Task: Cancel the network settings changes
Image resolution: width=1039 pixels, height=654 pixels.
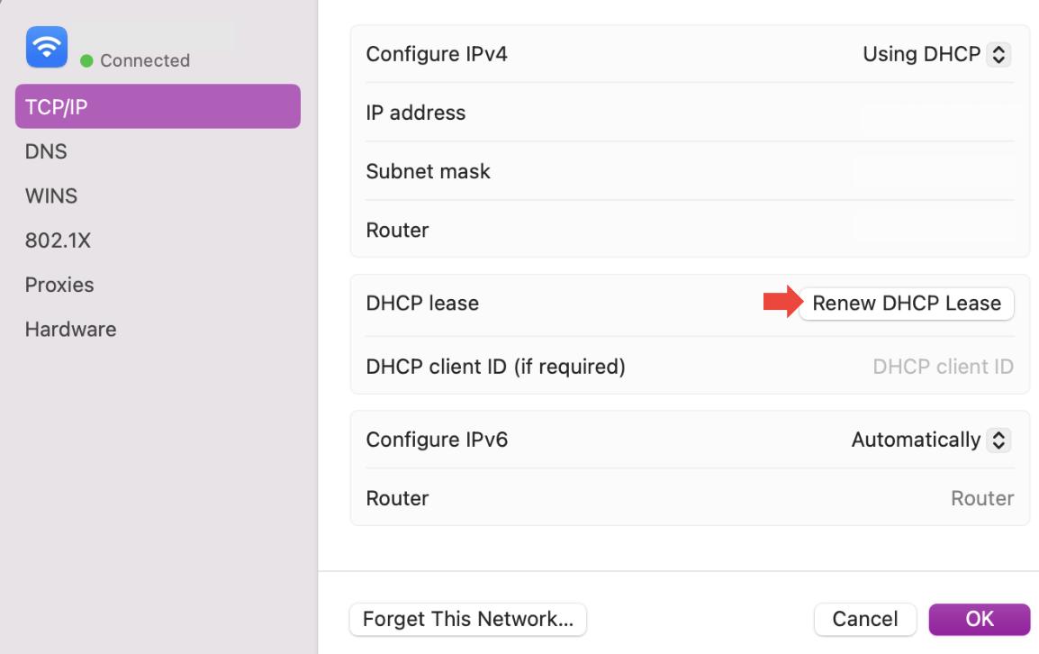Action: tap(864, 620)
